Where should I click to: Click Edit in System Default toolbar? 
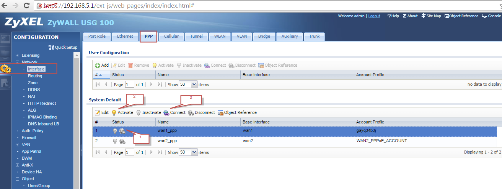(102, 112)
